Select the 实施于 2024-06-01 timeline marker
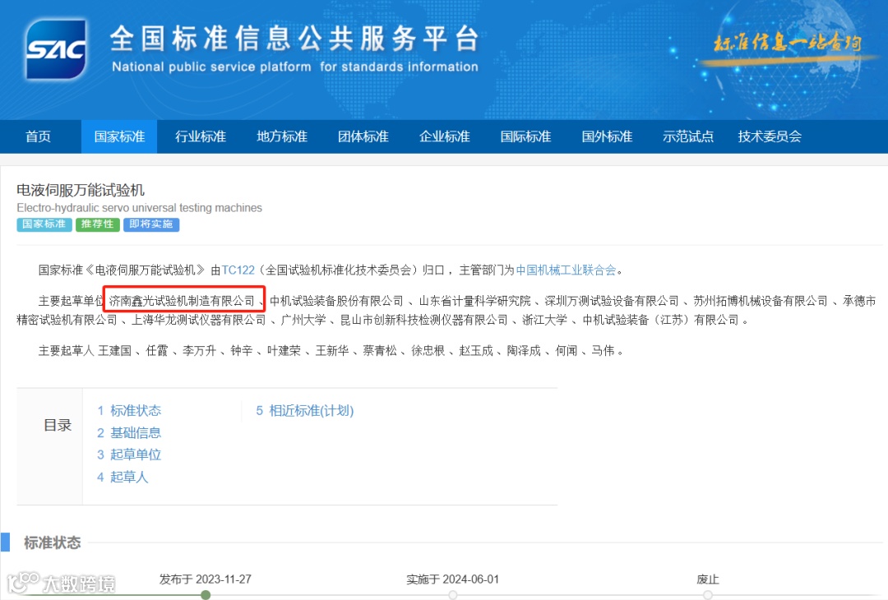Image resolution: width=888 pixels, height=600 pixels. [452, 594]
